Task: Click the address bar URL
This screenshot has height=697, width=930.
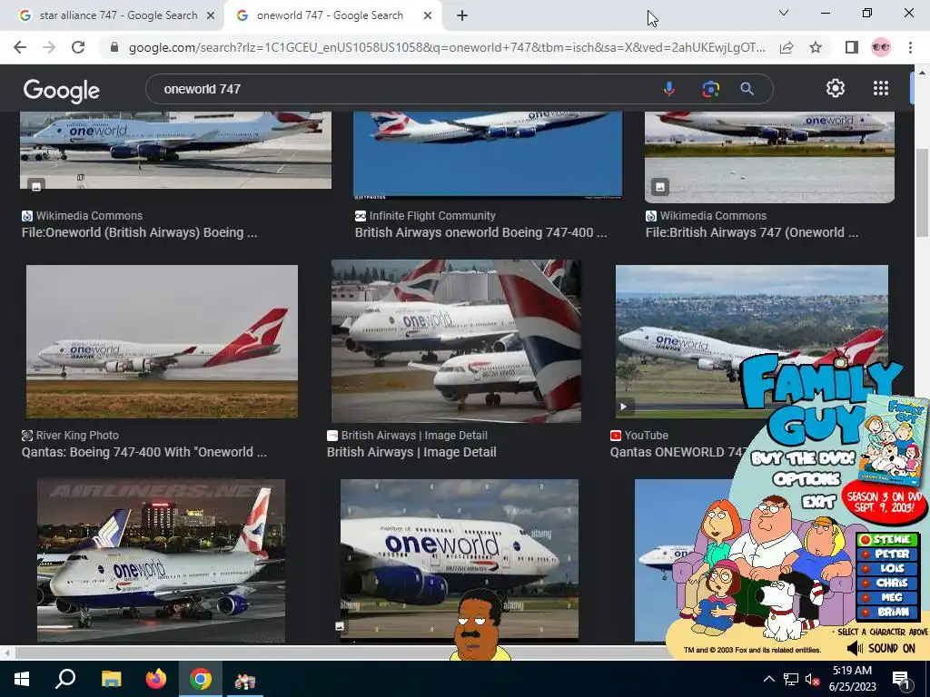Action: pyautogui.click(x=446, y=47)
